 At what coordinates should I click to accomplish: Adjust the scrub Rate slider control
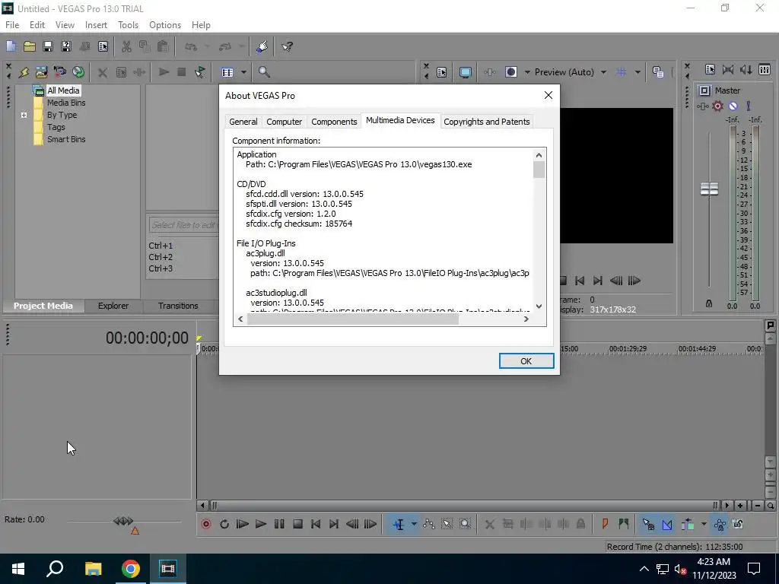click(124, 522)
